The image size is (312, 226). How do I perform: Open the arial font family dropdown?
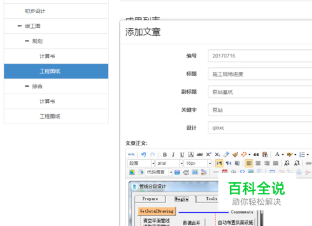pyautogui.click(x=169, y=164)
